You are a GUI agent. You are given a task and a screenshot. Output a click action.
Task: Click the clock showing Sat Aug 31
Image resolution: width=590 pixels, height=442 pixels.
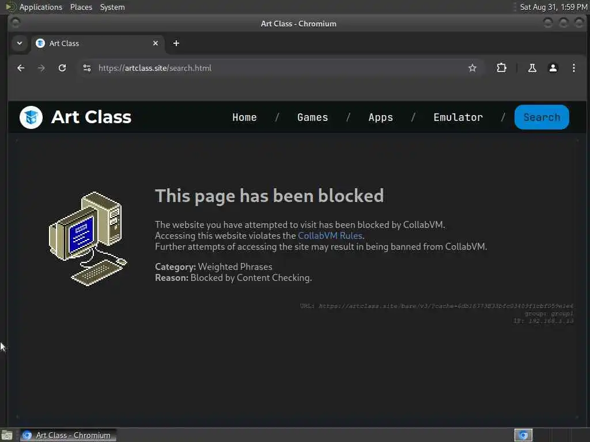click(554, 7)
